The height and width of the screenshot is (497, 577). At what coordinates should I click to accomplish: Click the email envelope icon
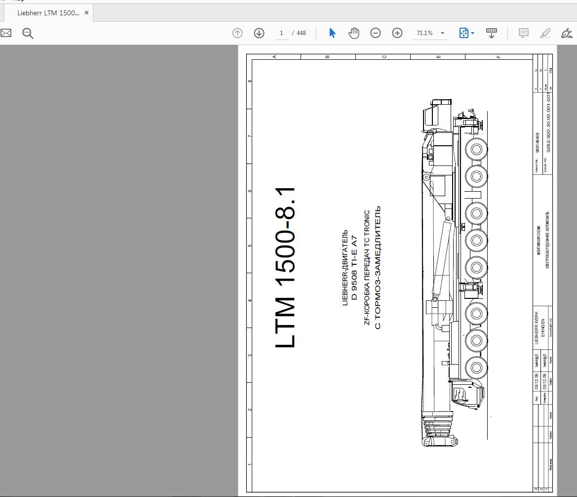[x=5, y=33]
